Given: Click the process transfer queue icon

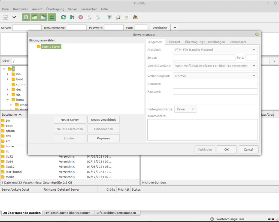Looking at the screenshot, I should point(72,17).
